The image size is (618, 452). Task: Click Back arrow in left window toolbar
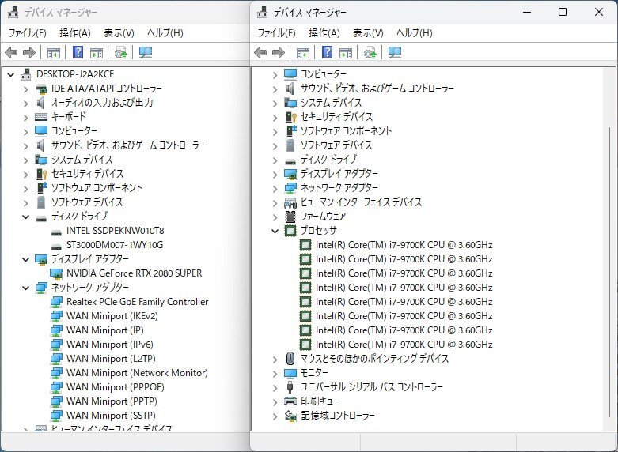pos(11,52)
